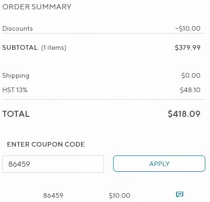Select the Discounts label
Viewport: 210px width, 202px height.
[18, 28]
